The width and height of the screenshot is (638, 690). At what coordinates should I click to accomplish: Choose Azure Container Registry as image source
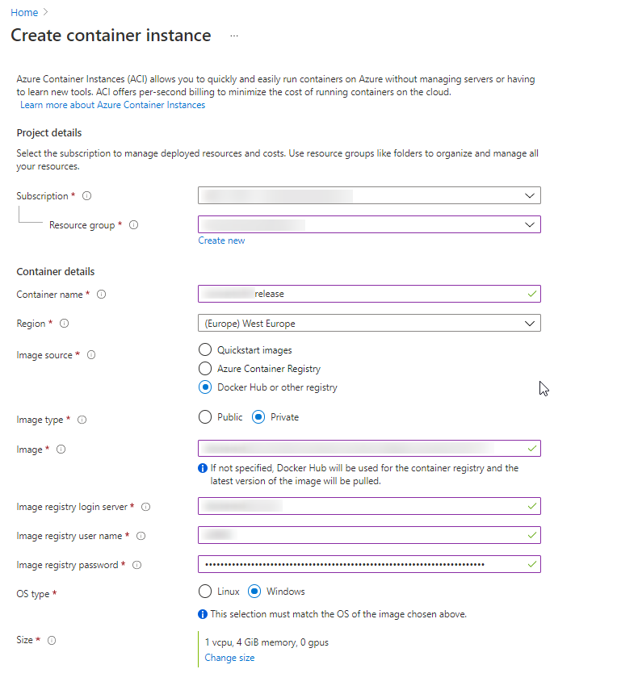point(205,369)
